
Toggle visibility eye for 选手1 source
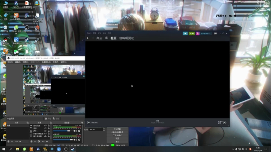46,131
